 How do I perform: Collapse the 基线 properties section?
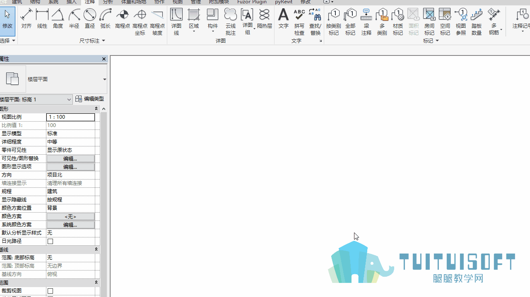point(96,249)
